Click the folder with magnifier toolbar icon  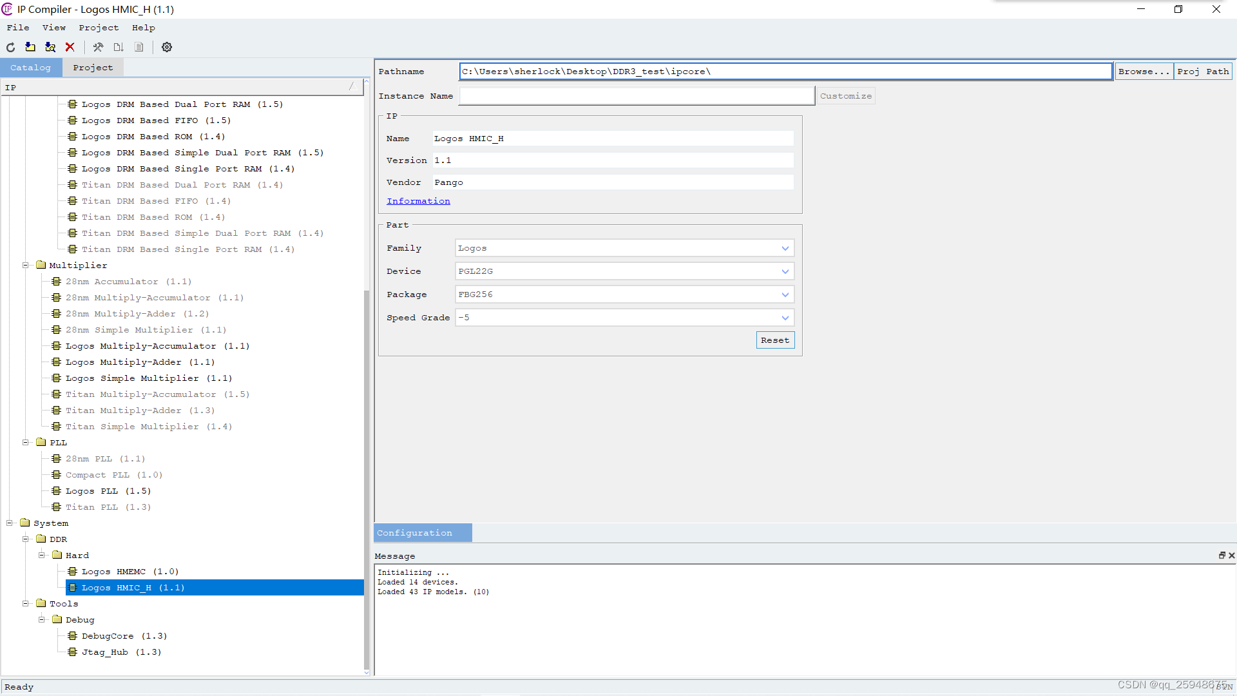coord(50,47)
